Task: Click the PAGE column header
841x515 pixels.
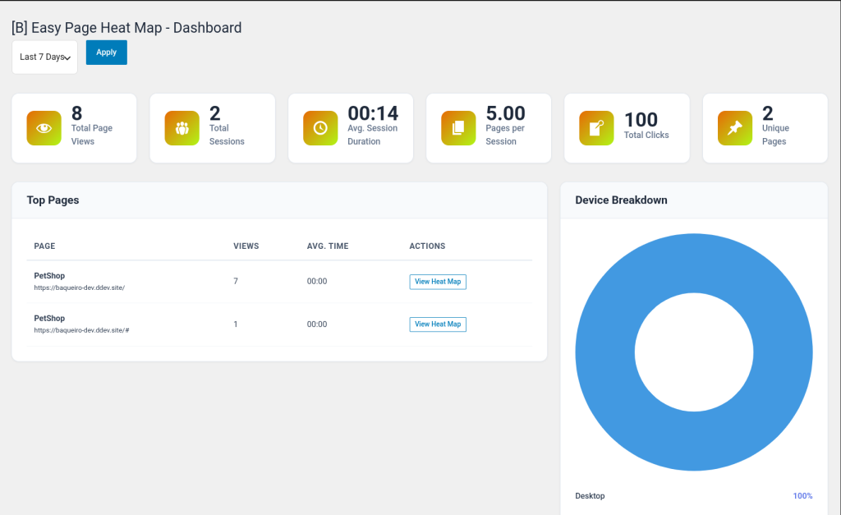Action: [44, 246]
